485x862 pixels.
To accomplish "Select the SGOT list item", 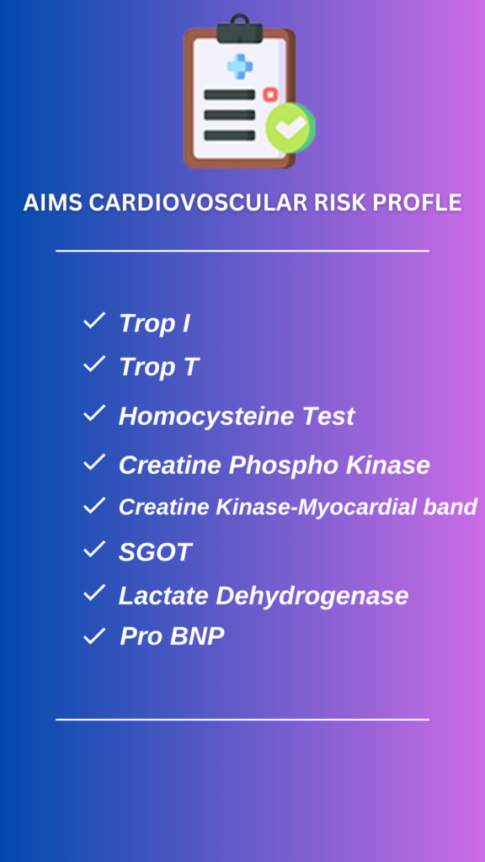I will coord(155,552).
